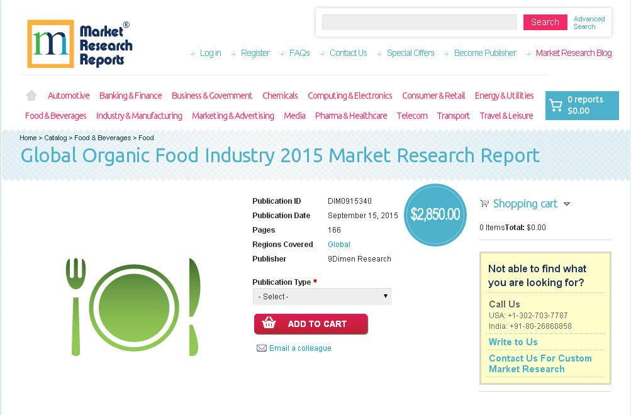Select the Telecom category

coord(412,116)
